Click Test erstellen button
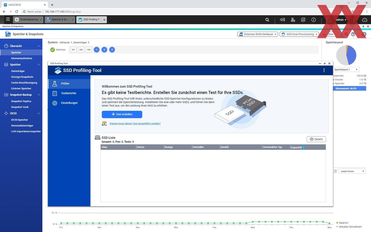Viewport: 371px width, 232px height. coord(122,114)
